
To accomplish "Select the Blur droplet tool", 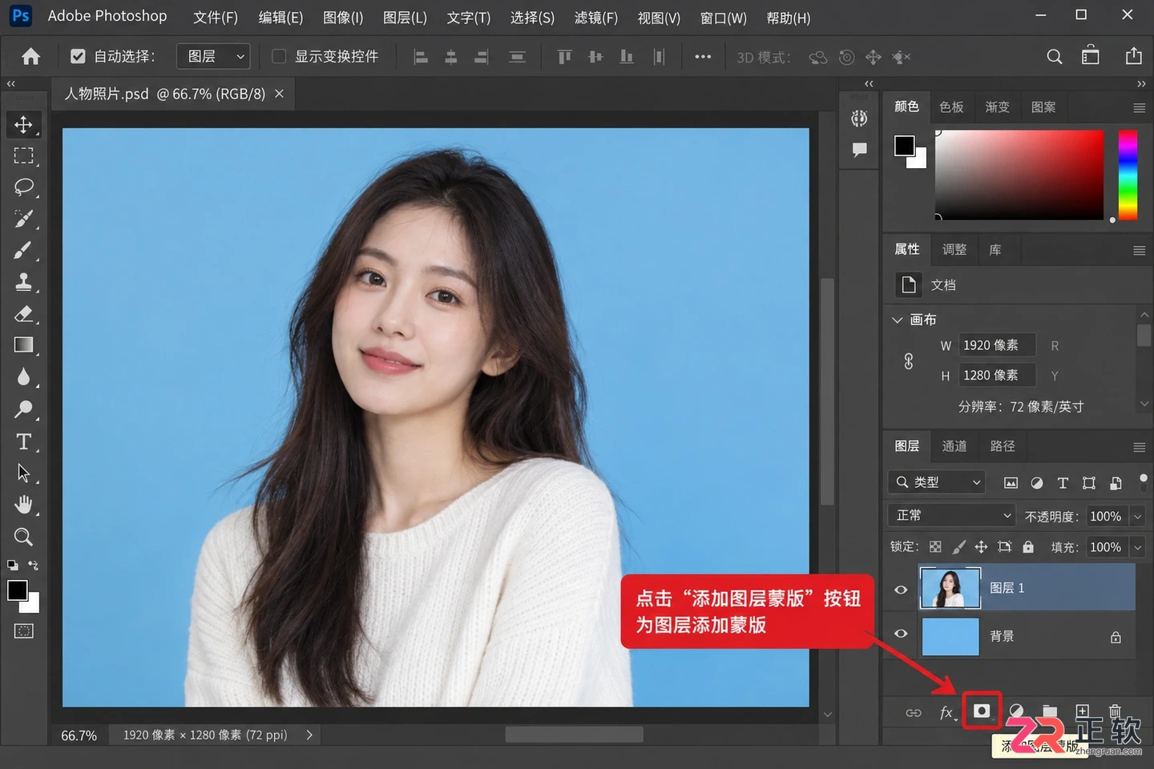I will [x=23, y=377].
